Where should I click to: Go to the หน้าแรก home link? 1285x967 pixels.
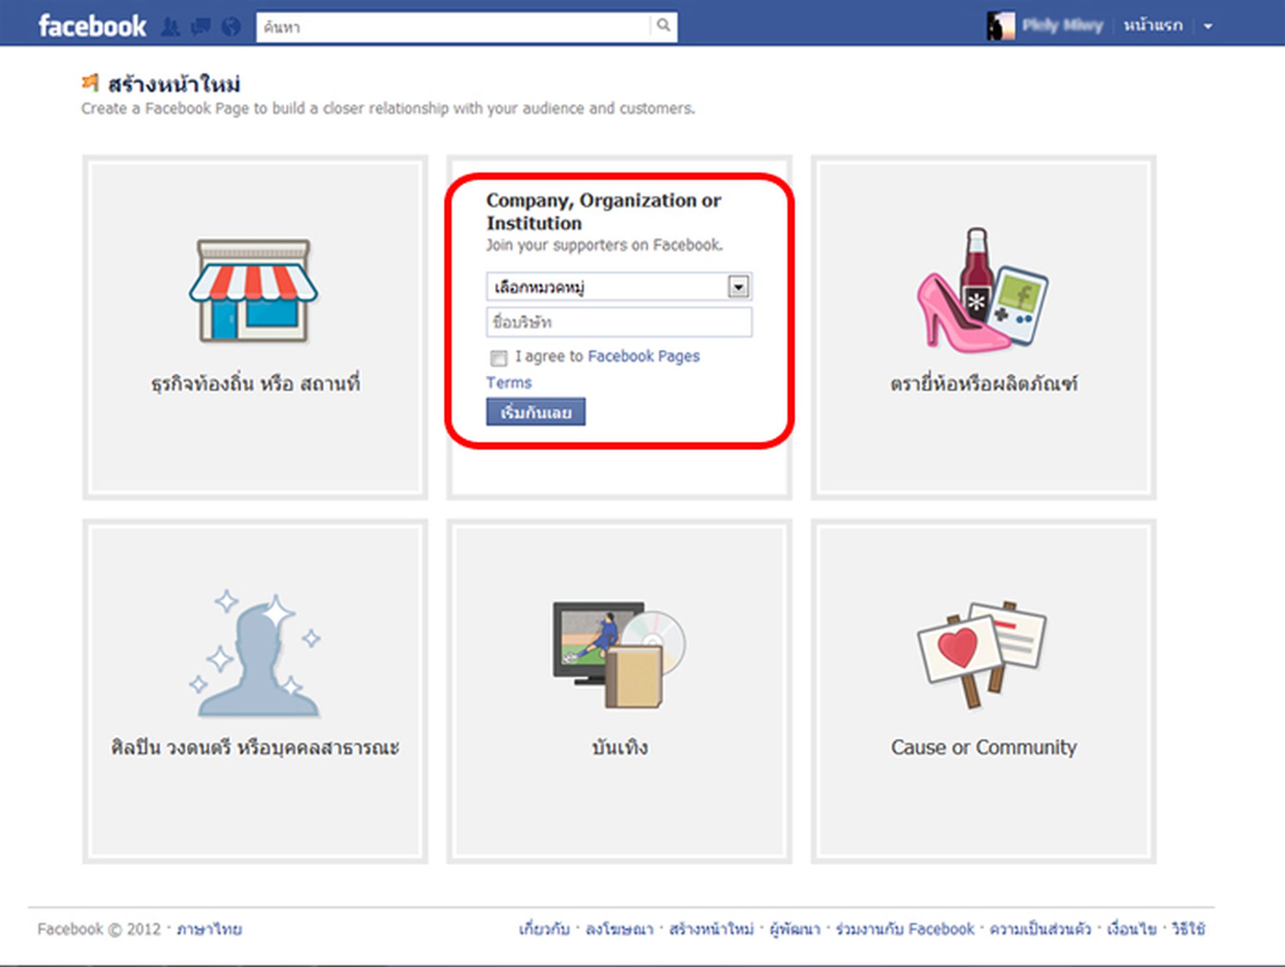click(x=1153, y=26)
